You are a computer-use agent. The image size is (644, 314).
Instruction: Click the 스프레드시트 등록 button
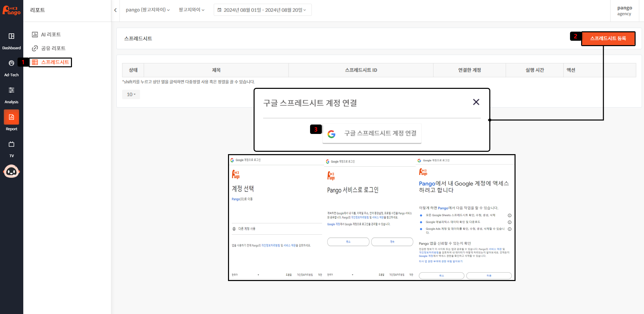tap(608, 38)
